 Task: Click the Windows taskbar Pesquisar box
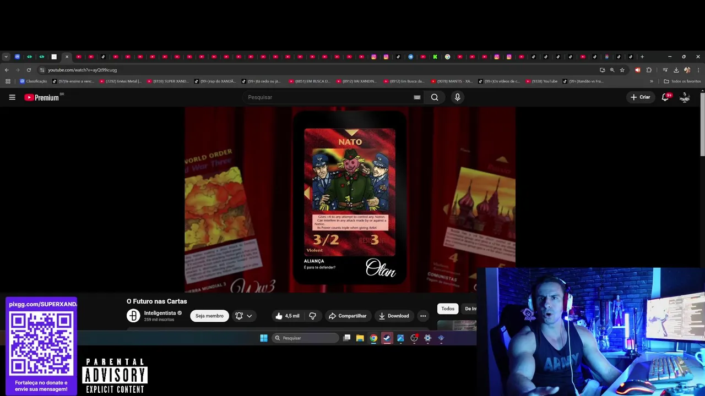coord(305,338)
